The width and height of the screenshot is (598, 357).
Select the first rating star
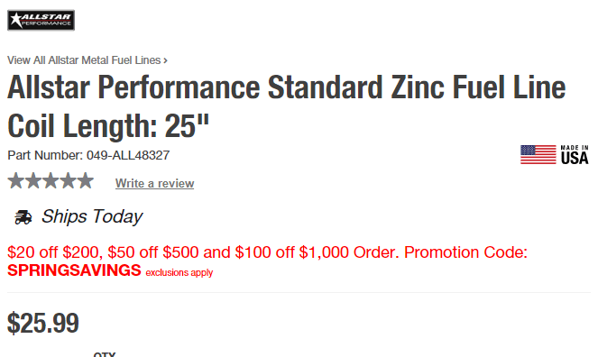coord(15,180)
